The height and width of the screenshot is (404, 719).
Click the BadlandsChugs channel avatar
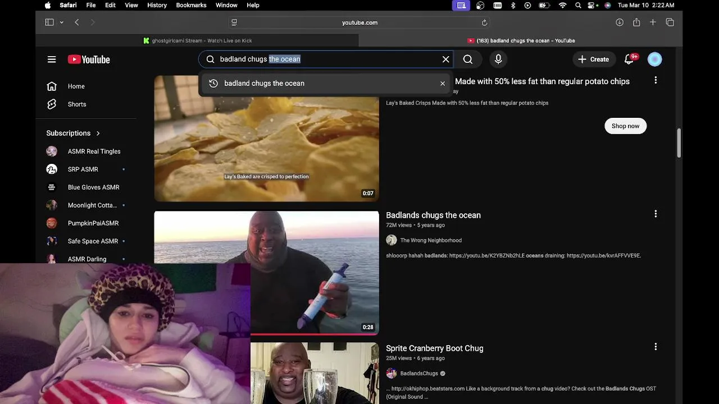(x=392, y=374)
